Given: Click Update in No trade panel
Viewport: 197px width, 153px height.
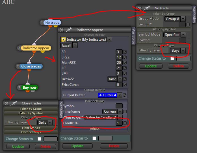Looking at the screenshot, I should (151, 66).
